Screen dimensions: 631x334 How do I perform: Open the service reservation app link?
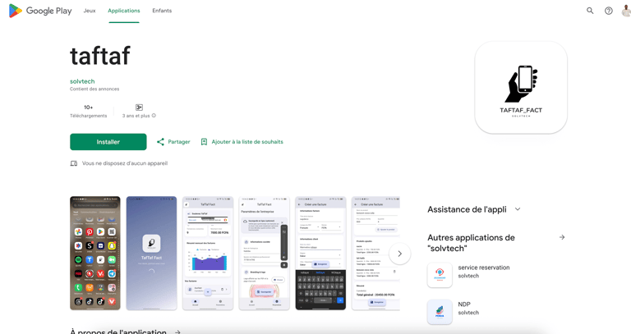(x=484, y=268)
